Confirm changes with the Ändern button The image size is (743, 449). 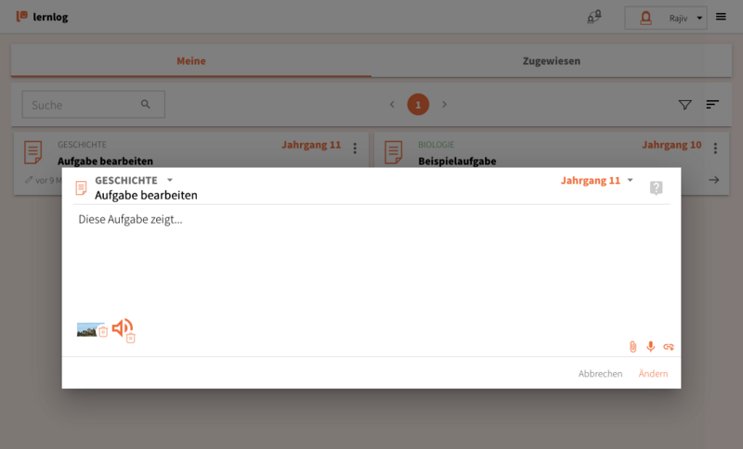click(x=653, y=374)
